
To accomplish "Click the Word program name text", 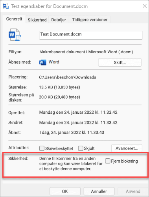I will [54, 62].
